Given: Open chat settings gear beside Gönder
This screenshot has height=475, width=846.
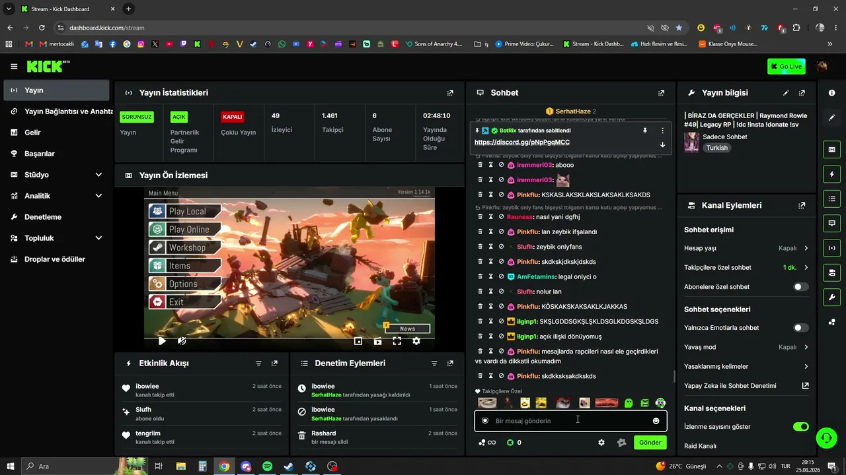Looking at the screenshot, I should point(601,443).
